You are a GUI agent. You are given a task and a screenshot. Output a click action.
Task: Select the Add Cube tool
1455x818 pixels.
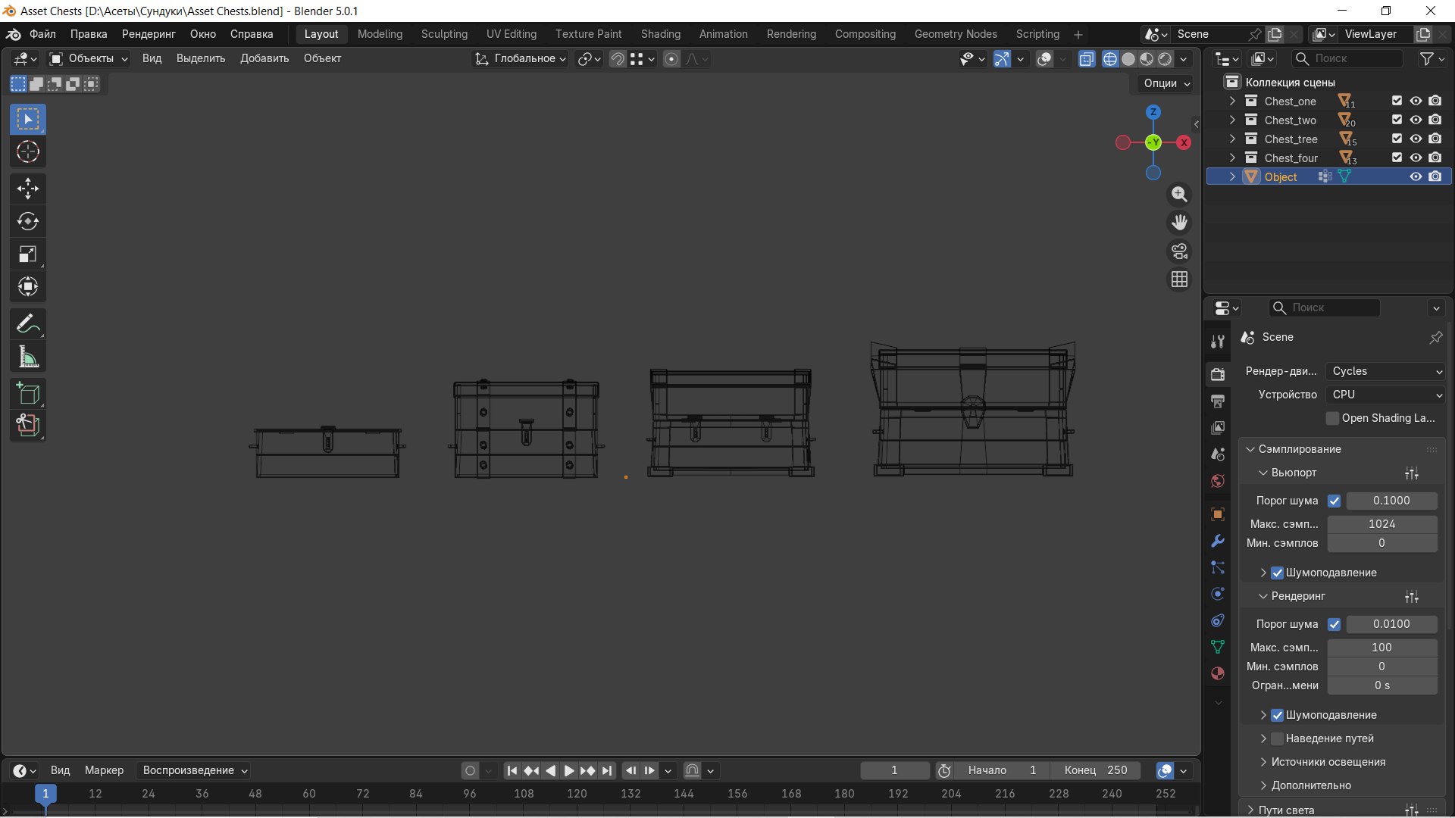[28, 394]
